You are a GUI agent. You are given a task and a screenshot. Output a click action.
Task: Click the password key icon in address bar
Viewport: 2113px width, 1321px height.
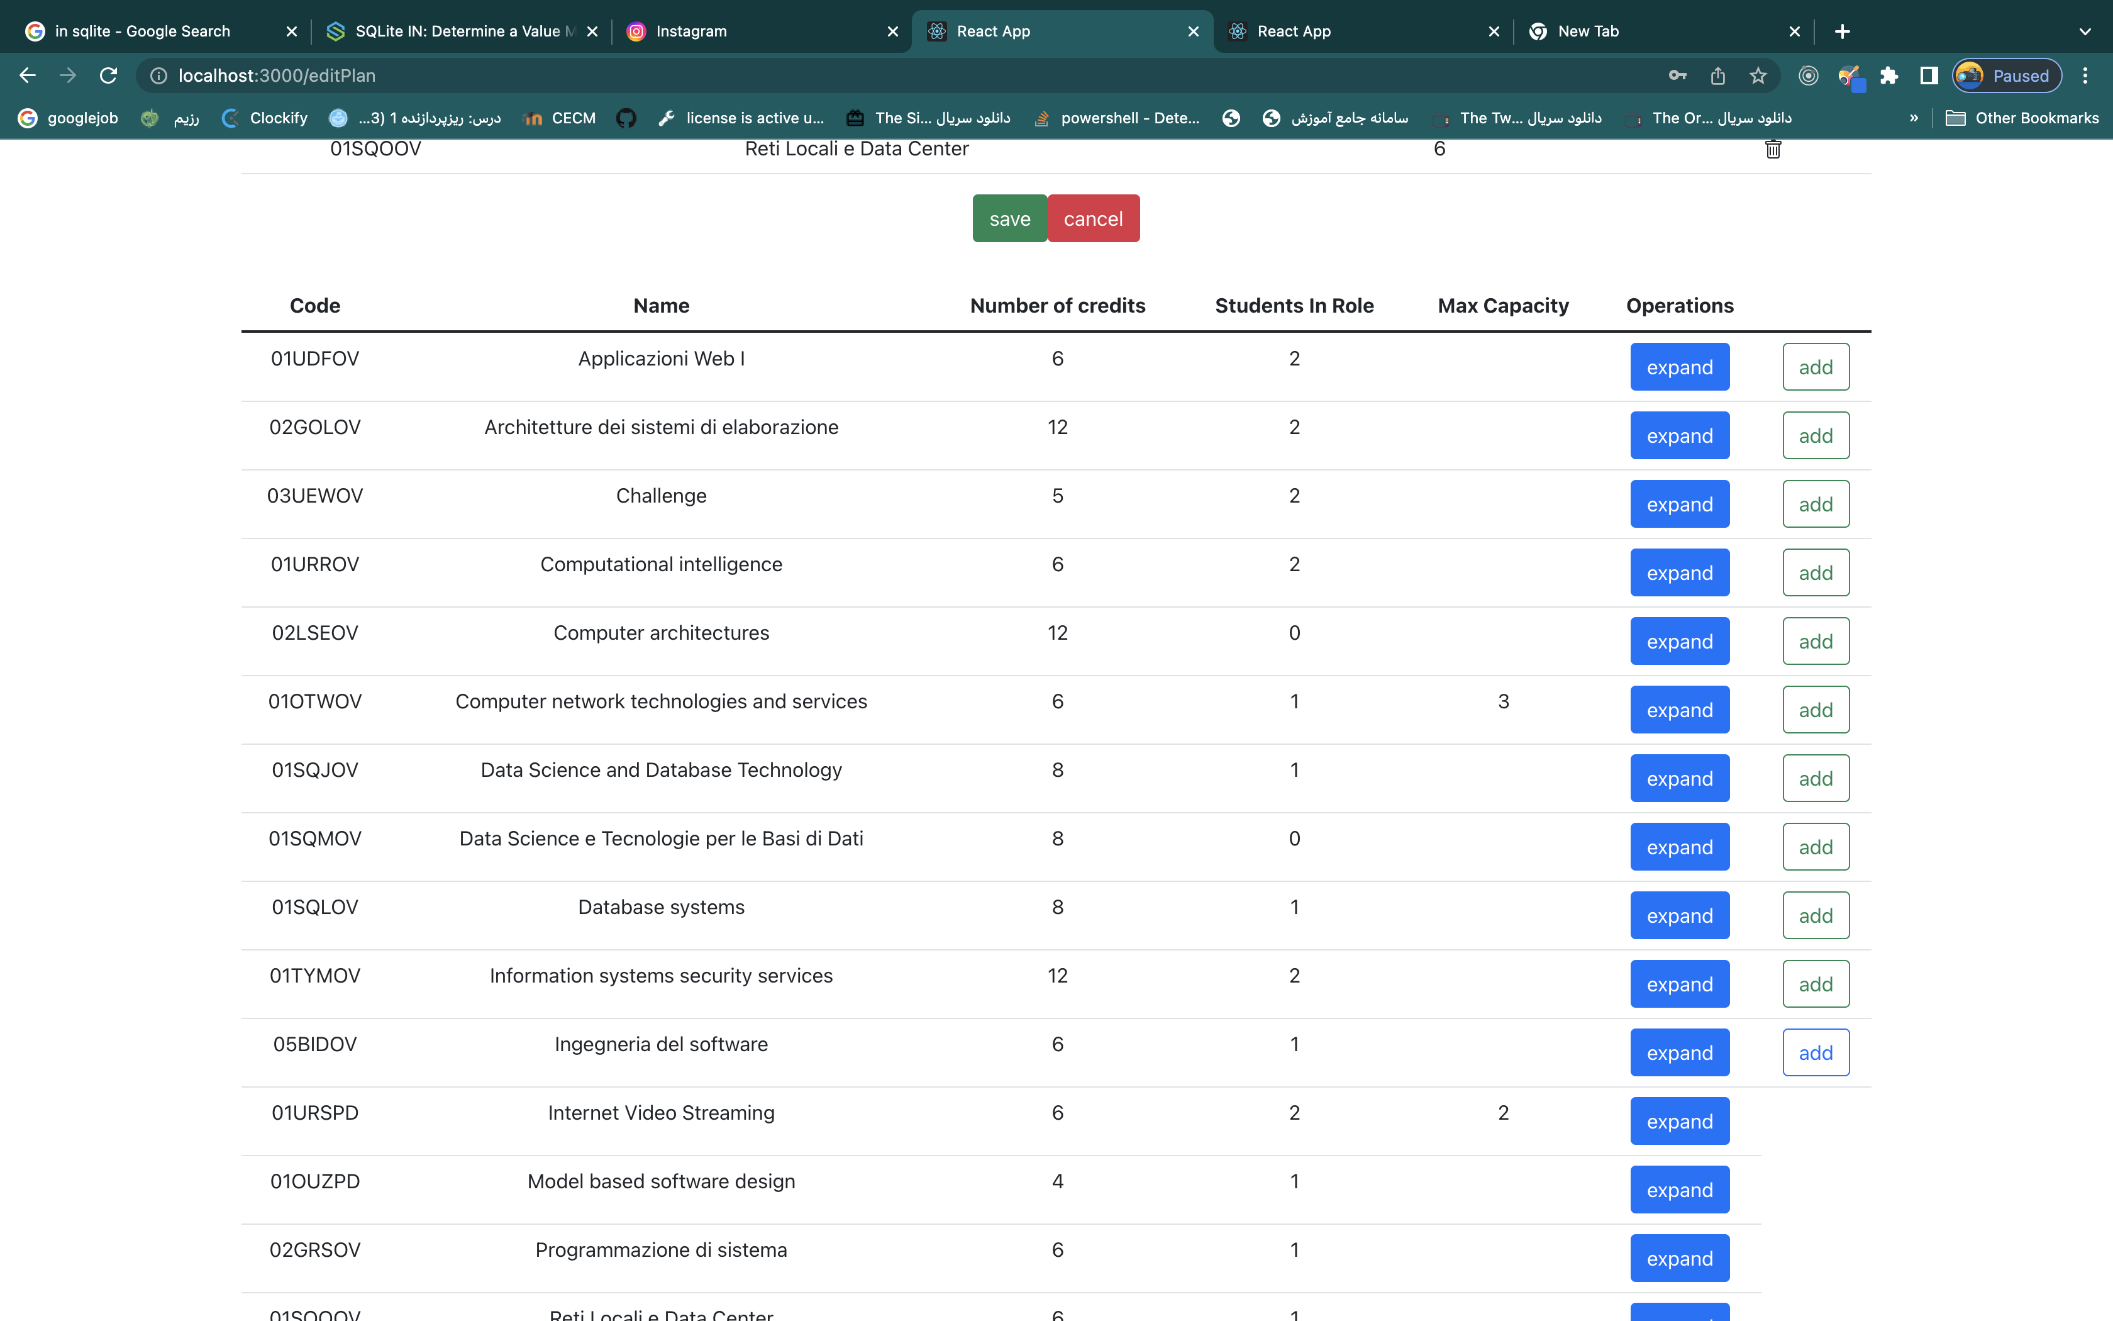1677,76
